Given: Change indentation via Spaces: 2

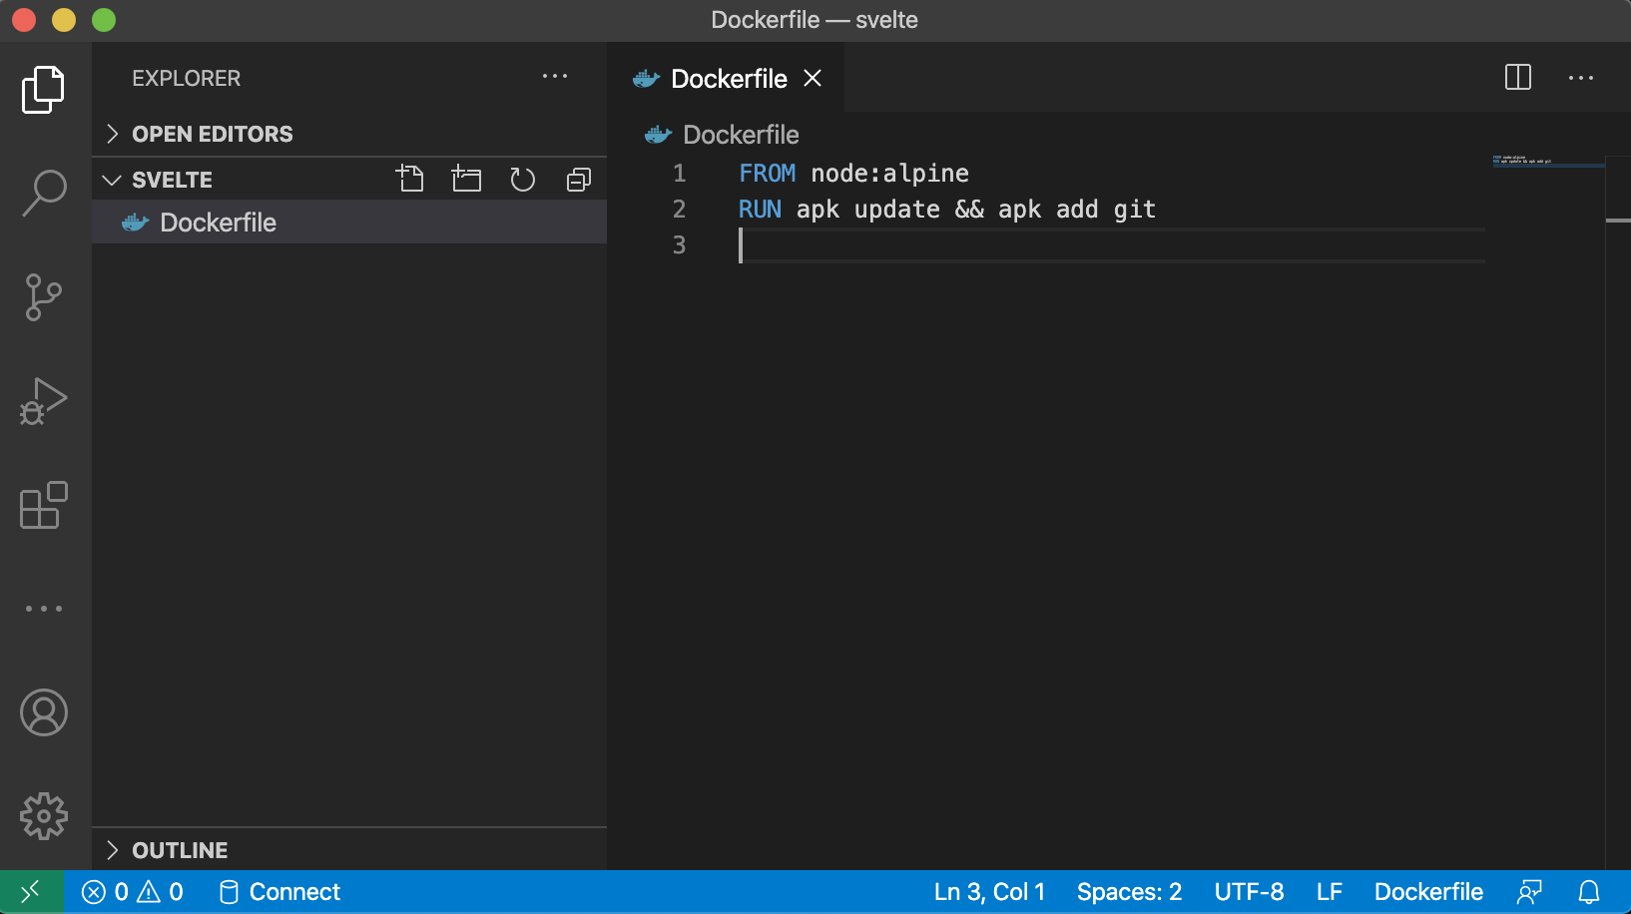Looking at the screenshot, I should [x=1129, y=891].
